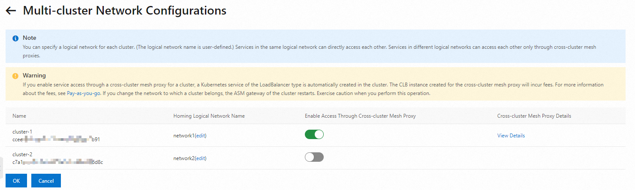Click the blue info icon beside Note

15,38
